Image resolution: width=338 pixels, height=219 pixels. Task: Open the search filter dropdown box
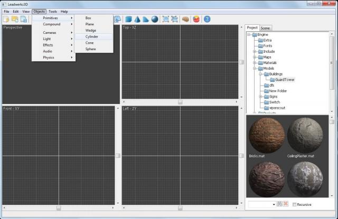[x=262, y=204]
